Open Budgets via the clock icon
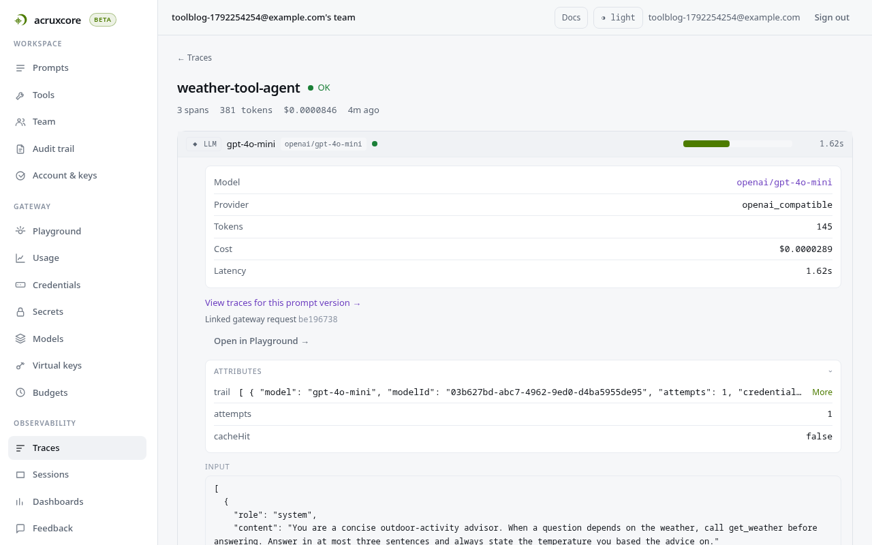The height and width of the screenshot is (545, 872). [20, 393]
